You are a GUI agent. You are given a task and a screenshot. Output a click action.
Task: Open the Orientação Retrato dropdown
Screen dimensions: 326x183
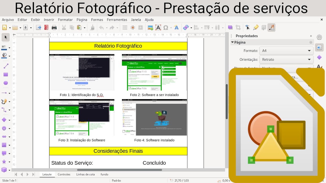point(286,59)
